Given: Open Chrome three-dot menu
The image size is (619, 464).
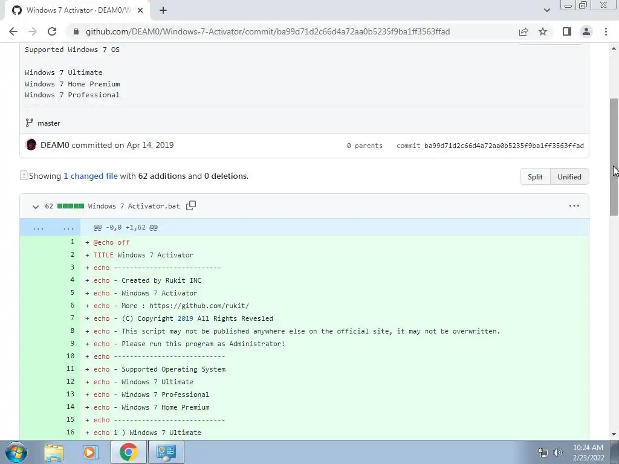Looking at the screenshot, I should click(606, 31).
